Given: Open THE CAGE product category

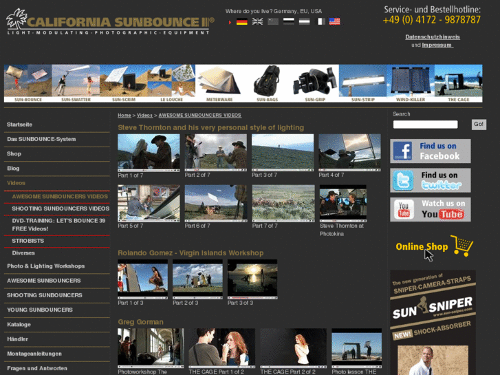Looking at the screenshot, I should coord(458,83).
